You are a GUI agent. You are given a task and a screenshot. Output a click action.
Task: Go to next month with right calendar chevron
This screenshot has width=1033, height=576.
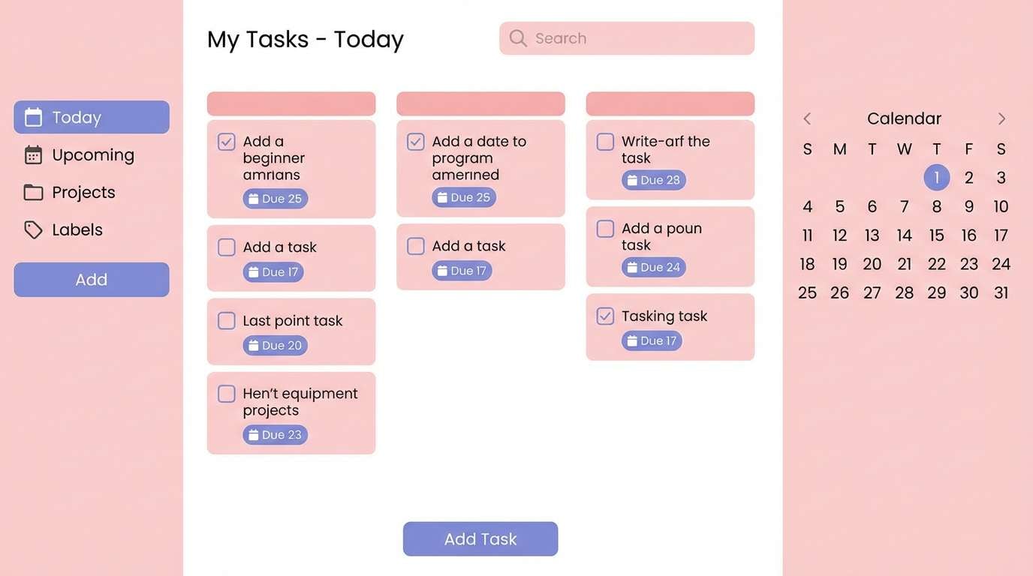click(1001, 118)
